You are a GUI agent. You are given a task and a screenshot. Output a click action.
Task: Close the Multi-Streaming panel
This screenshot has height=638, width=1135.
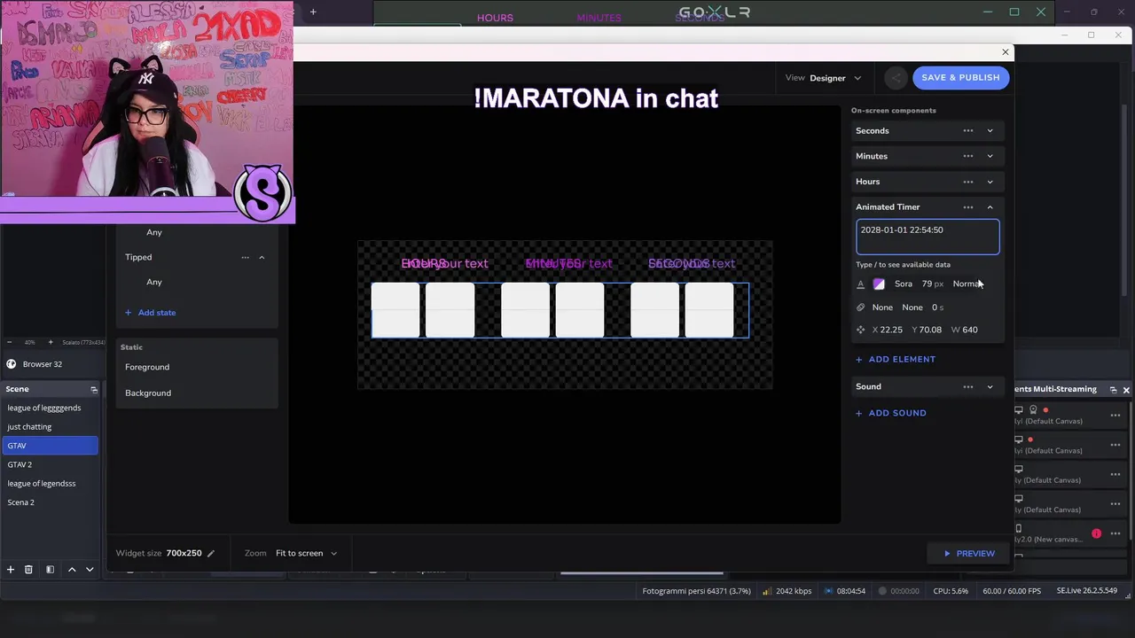click(x=1126, y=390)
